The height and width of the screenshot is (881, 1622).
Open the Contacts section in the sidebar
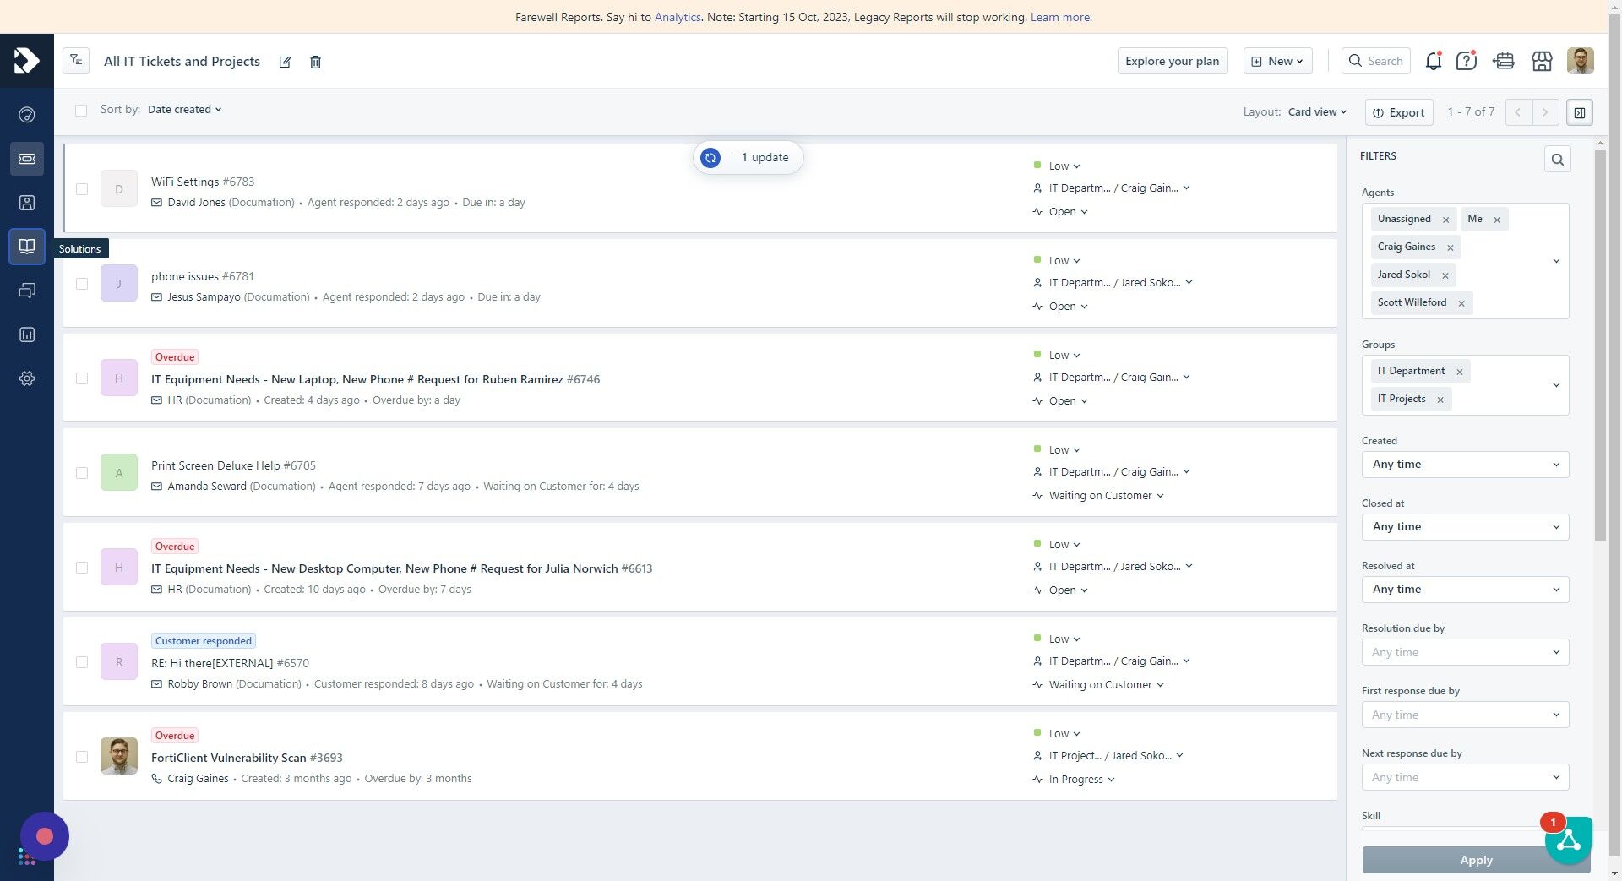26,203
